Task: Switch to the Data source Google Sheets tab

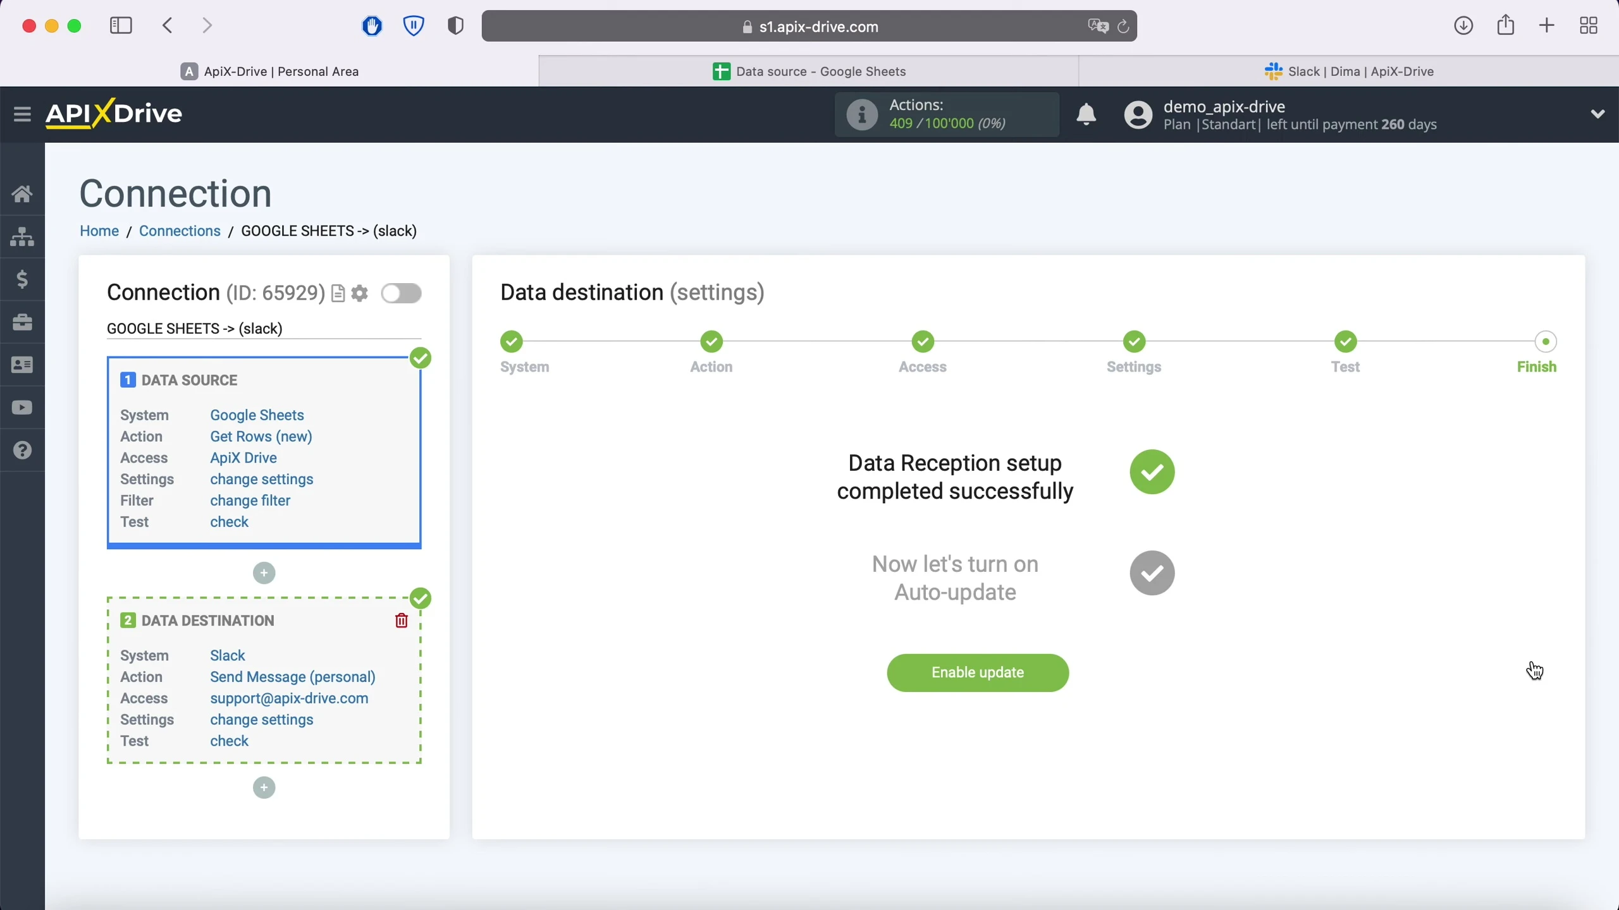Action: tap(809, 71)
